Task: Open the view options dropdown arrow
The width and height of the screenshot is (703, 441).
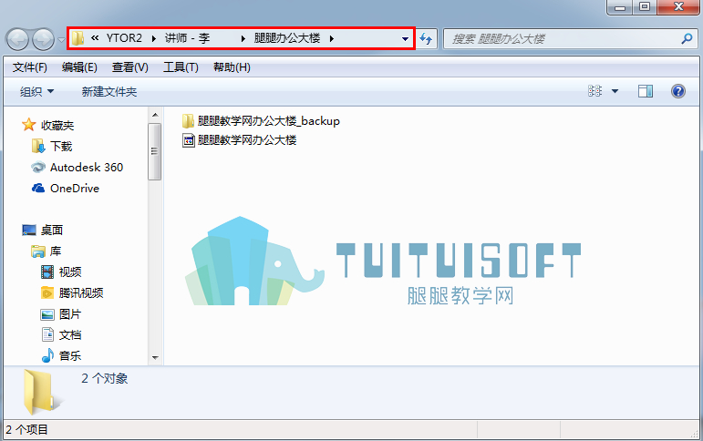Action: tap(615, 91)
